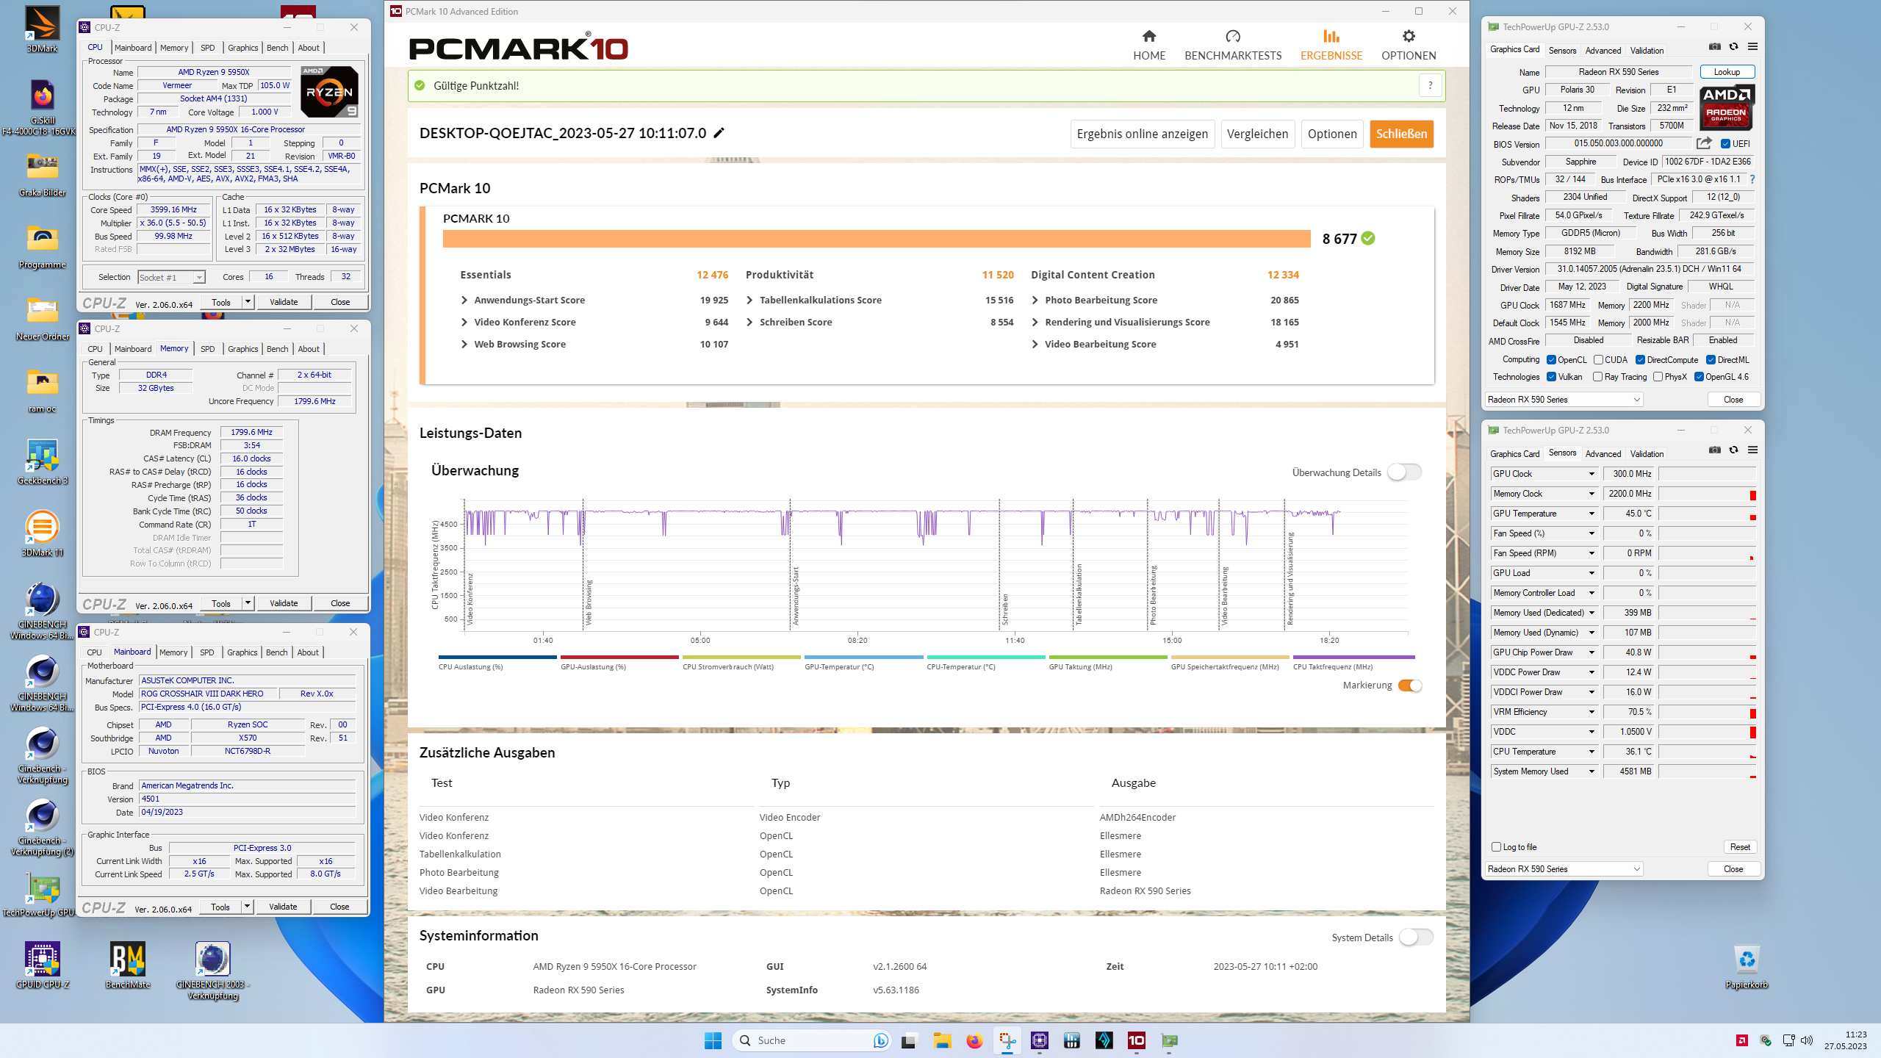This screenshot has height=1058, width=1881.
Task: Click help question mark in PCMark banner
Action: click(x=1430, y=85)
